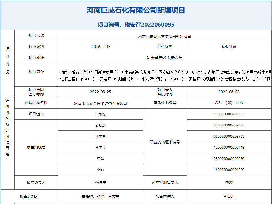Select the 石油加工业 cell
The width and height of the screenshot is (272, 204).
[x=101, y=47]
